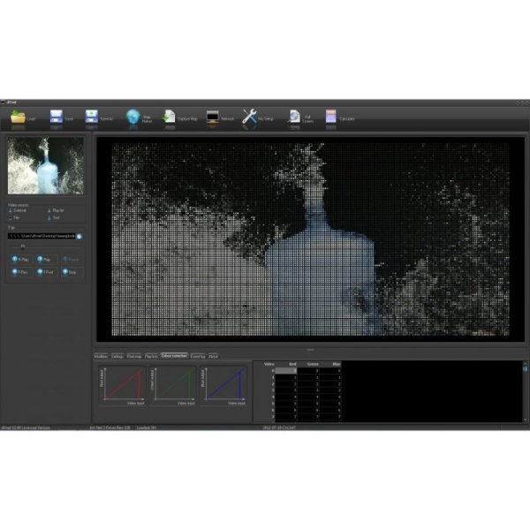Click the Save disk icon
Image resolution: width=530 pixels, height=530 pixels.
(57, 117)
